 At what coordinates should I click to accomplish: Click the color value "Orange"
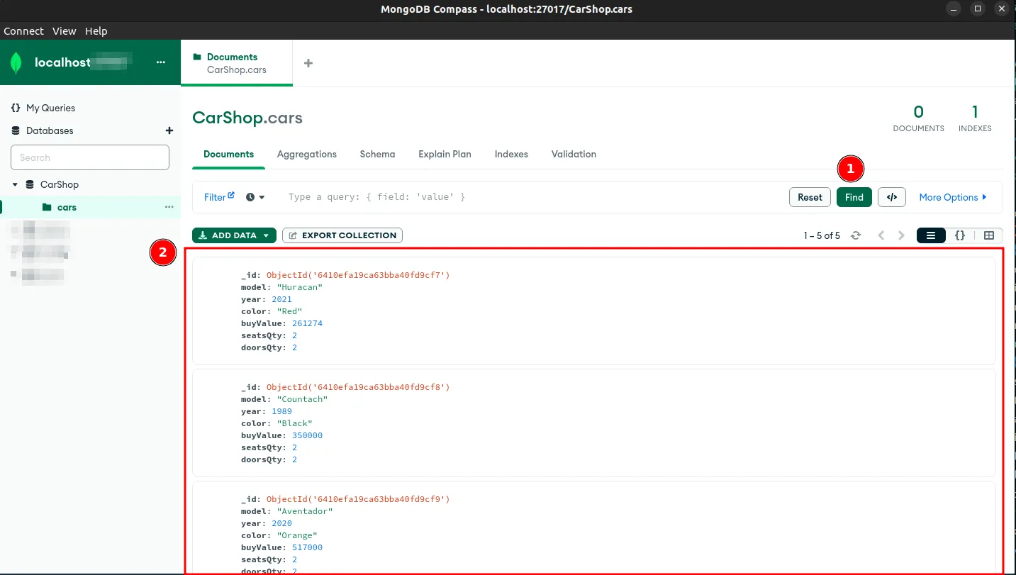coord(297,535)
